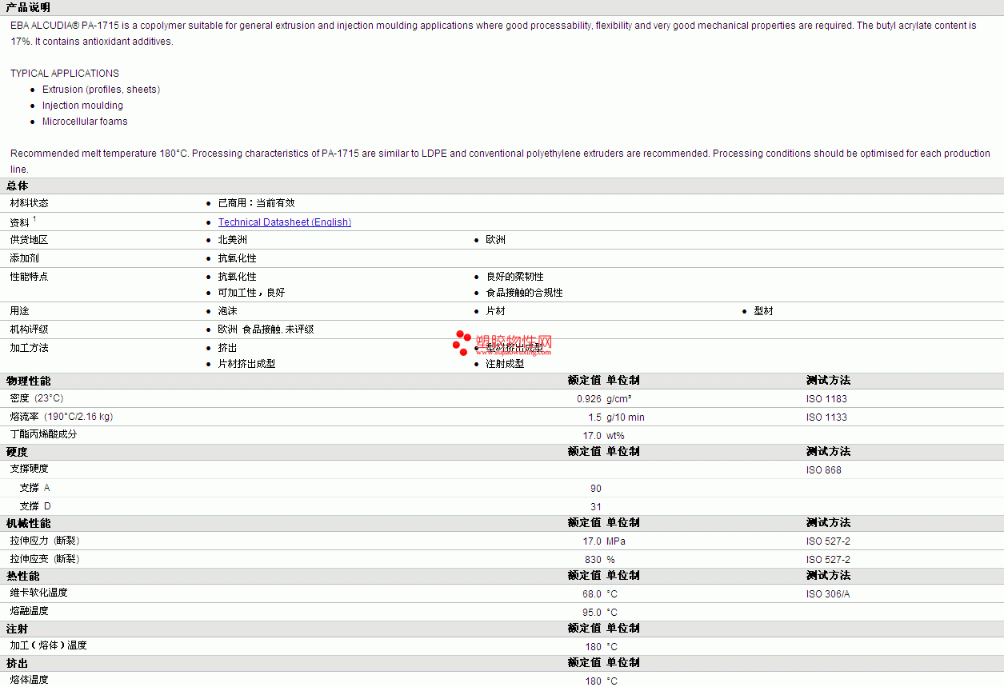This screenshot has height=687, width=1004.
Task: Click the 拉伸应力 (断裂) label
Action: click(45, 541)
